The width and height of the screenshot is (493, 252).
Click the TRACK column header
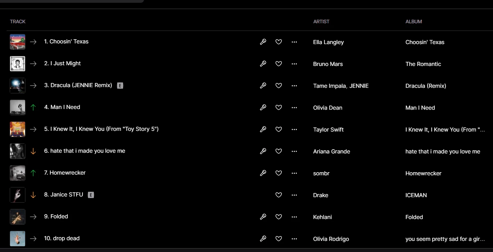(18, 22)
